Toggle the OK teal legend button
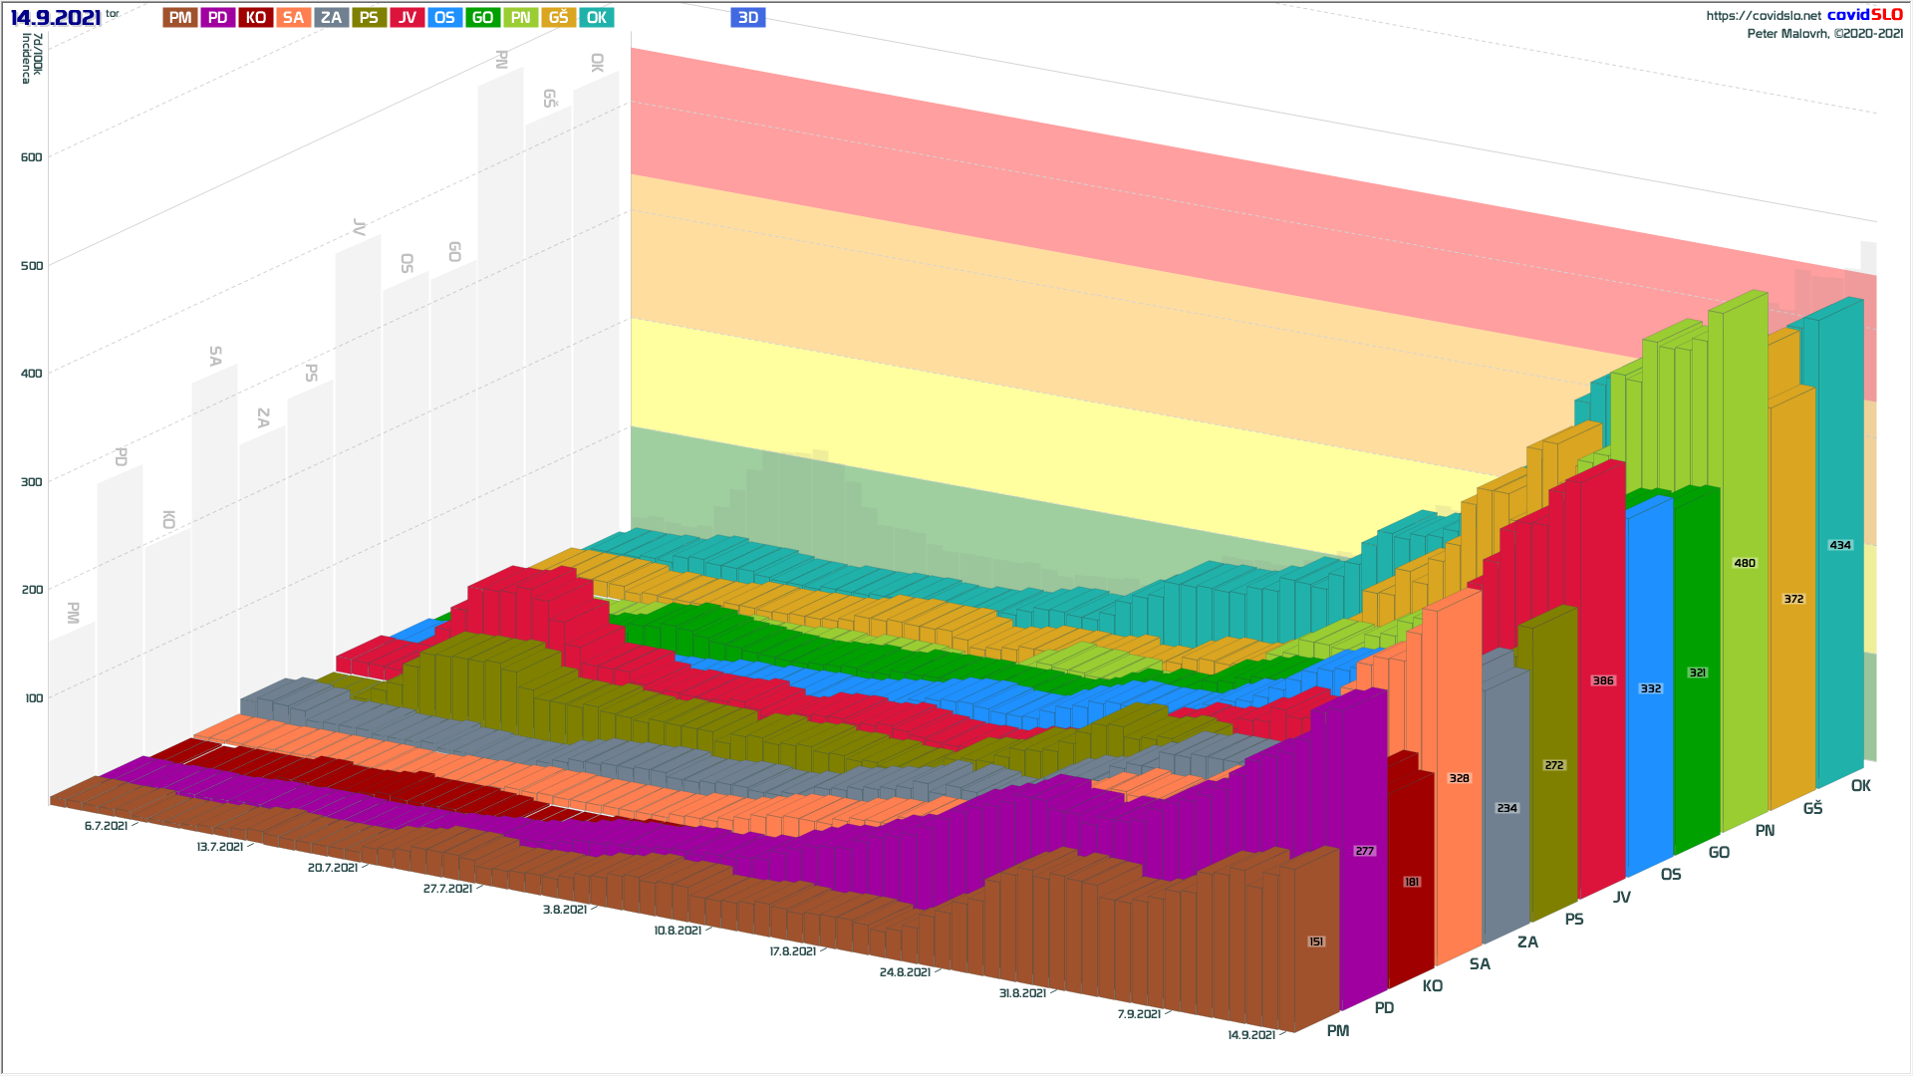 click(x=596, y=18)
